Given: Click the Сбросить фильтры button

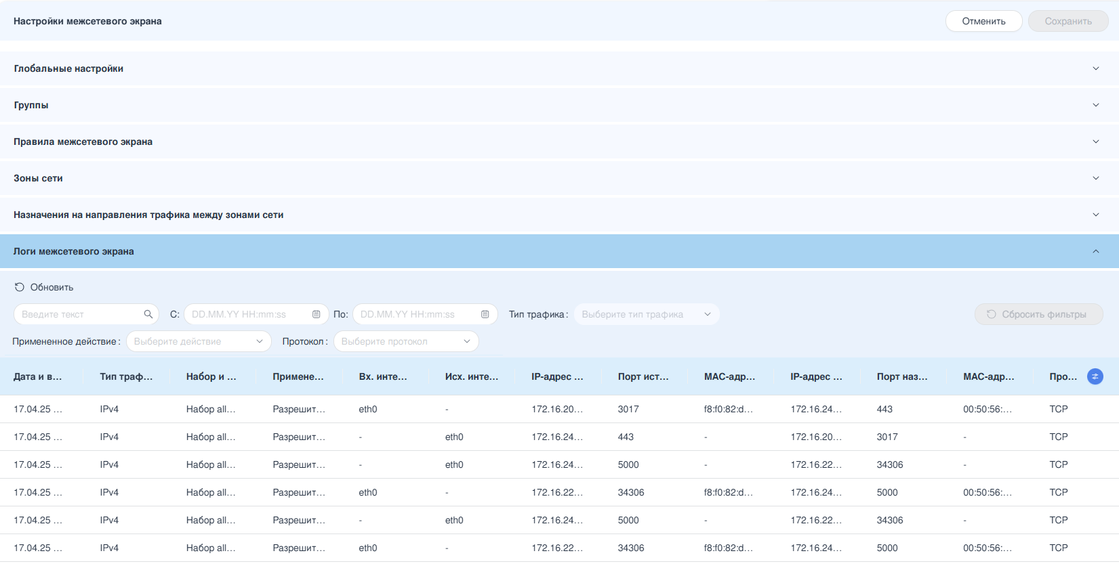Looking at the screenshot, I should click(x=1038, y=314).
